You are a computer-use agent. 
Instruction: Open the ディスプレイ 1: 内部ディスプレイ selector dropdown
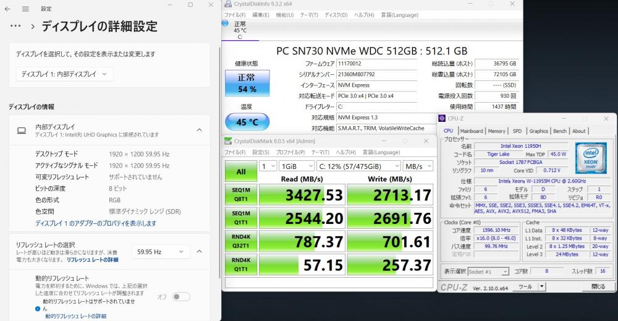(x=65, y=74)
